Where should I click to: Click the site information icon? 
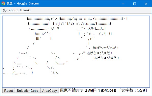pyautogui.click(x=5, y=10)
